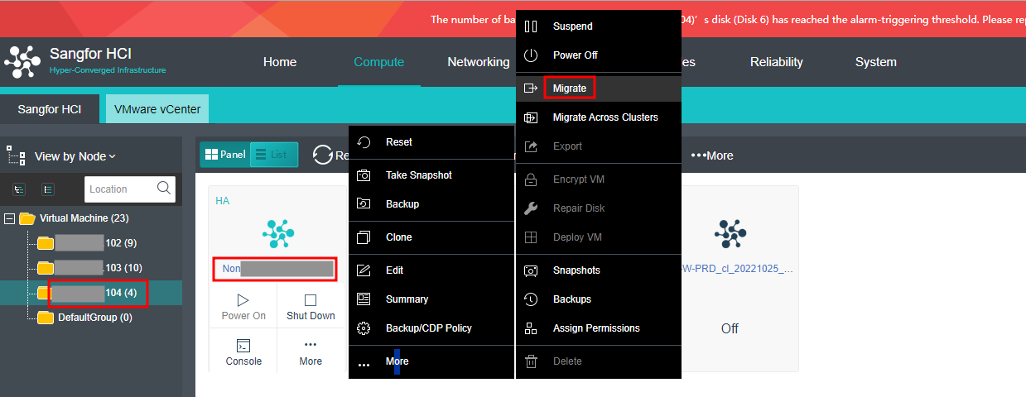
Task: Click Power On on the VM card
Action: [243, 307]
